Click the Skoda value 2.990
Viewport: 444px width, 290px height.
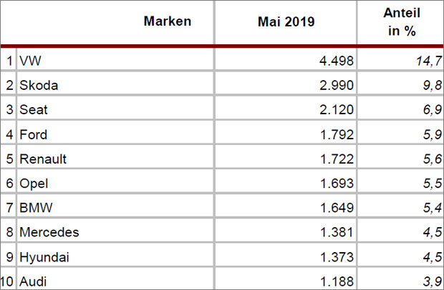(336, 85)
